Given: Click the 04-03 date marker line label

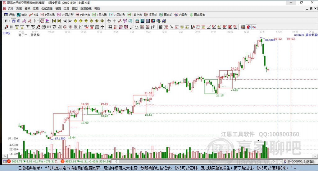Looking at the screenshot, I should click(x=291, y=39).
